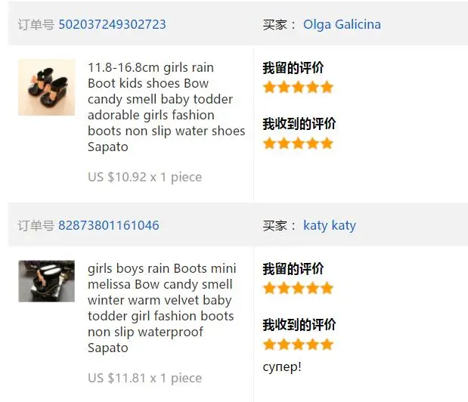This screenshot has height=402, width=468.
Task: Open the 11.8-16.8cm girls rain Boot product title
Action: pos(166,107)
